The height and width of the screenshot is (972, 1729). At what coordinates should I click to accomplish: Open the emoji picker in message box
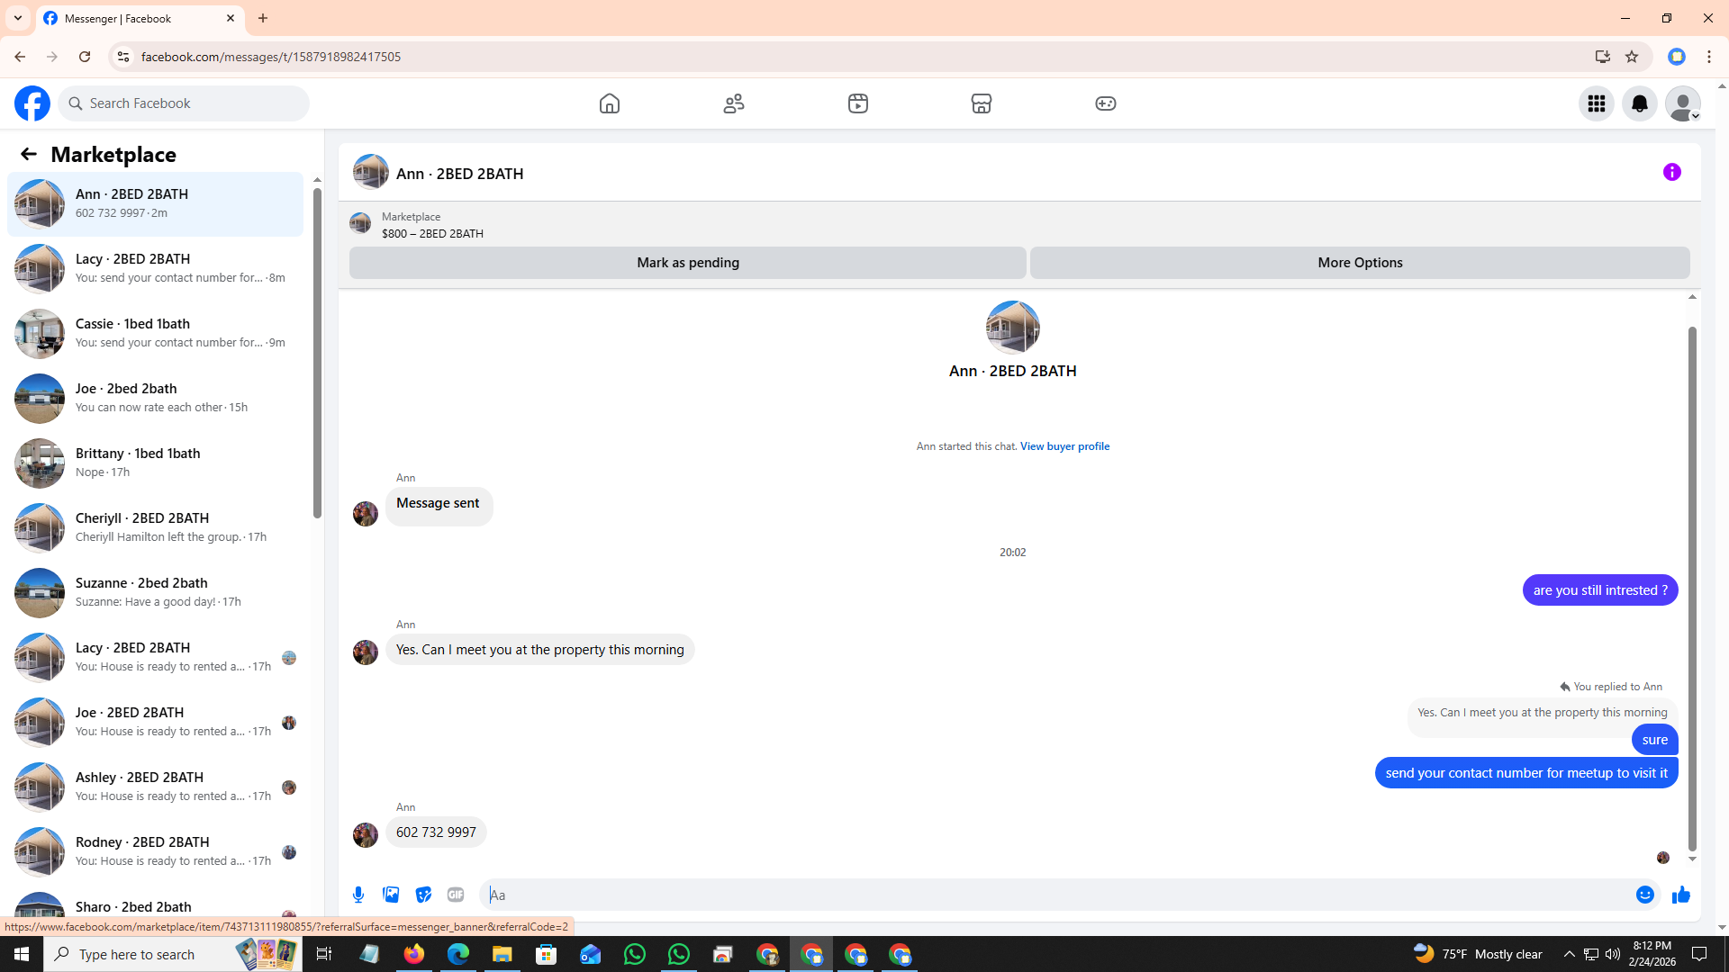1644,895
